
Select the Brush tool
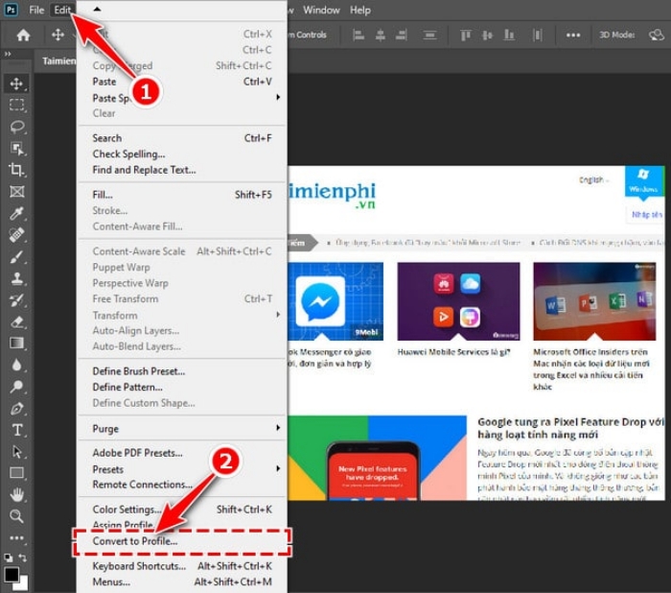(16, 256)
